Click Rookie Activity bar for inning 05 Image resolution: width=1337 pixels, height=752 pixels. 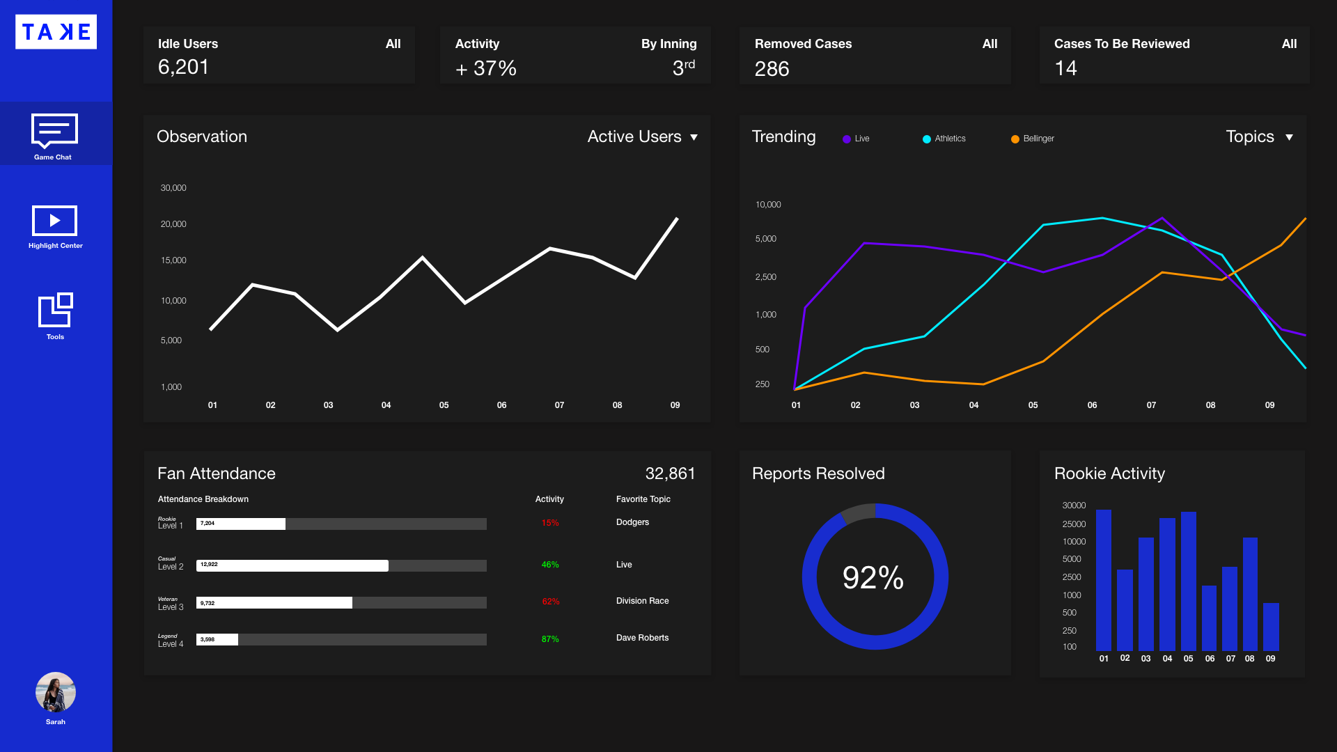[1188, 581]
